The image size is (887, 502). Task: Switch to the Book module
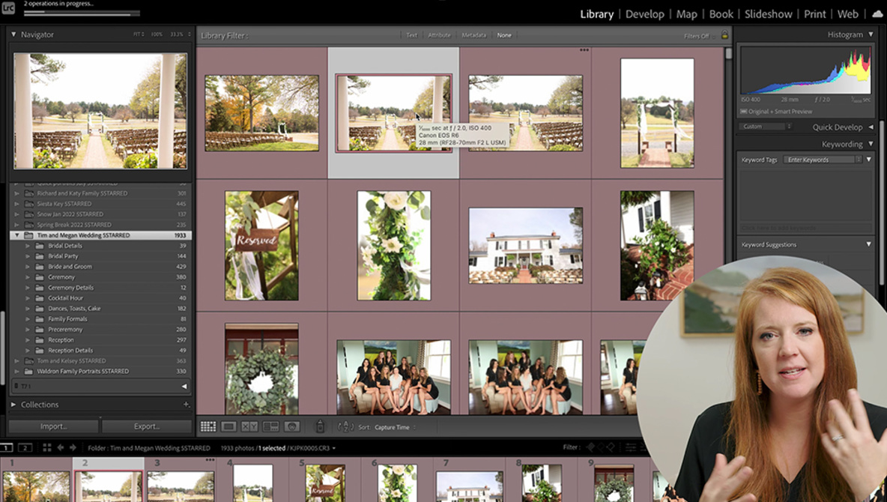(x=721, y=14)
